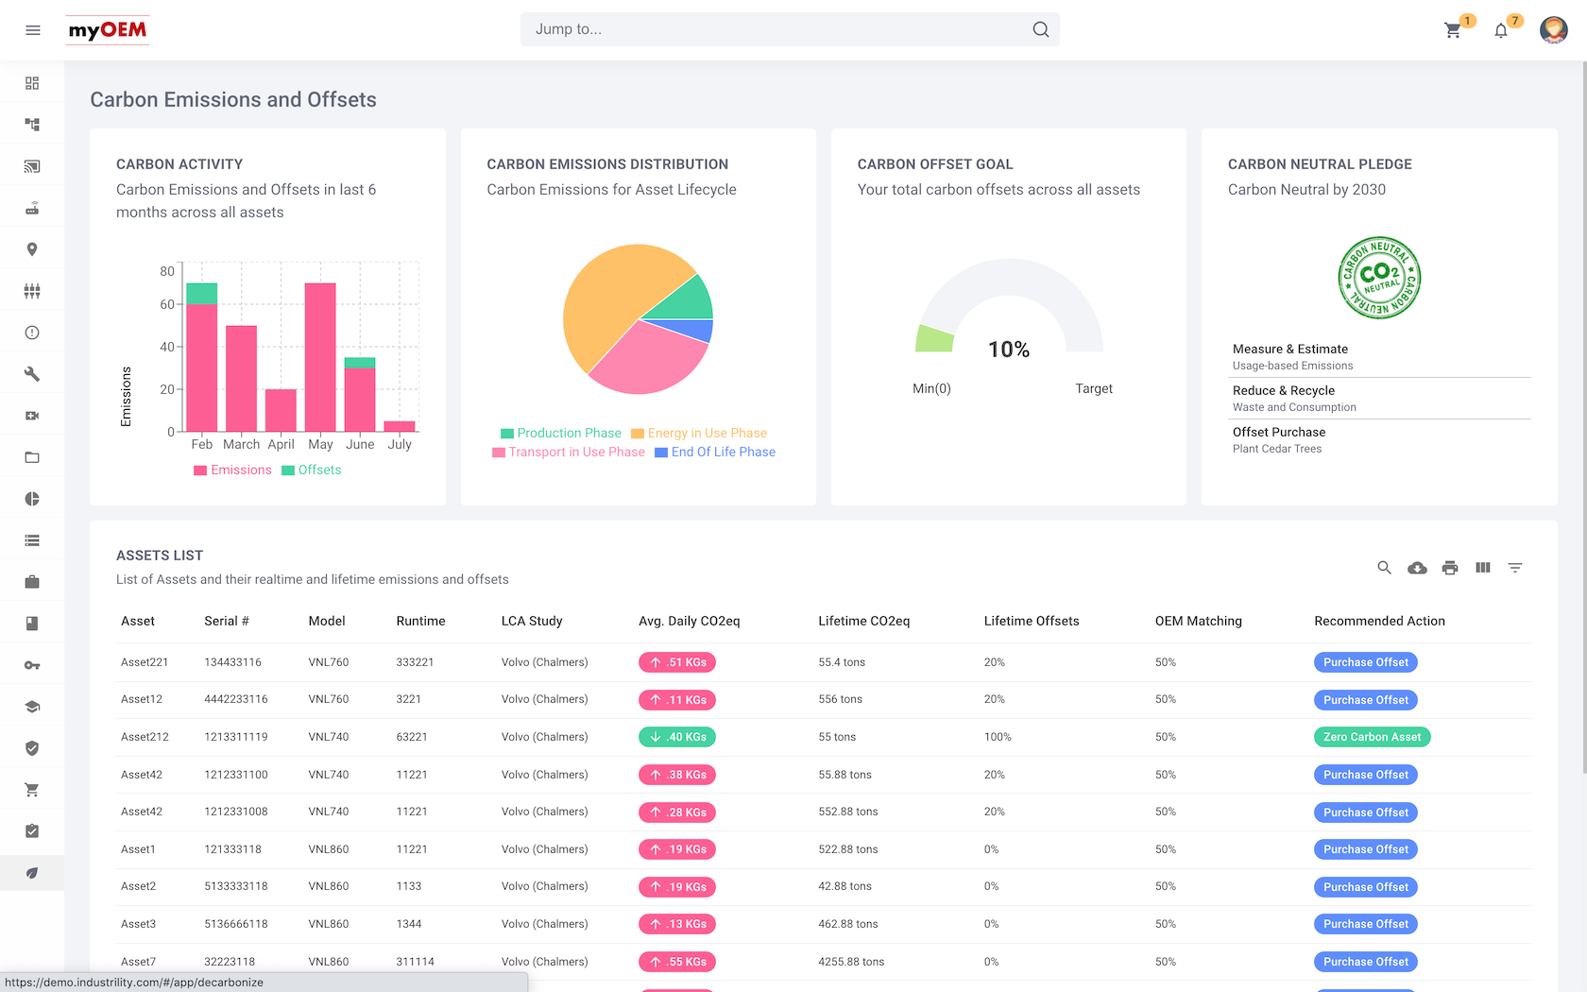Click Purchase Offset for Asset7
This screenshot has width=1587, height=992.
click(1365, 962)
